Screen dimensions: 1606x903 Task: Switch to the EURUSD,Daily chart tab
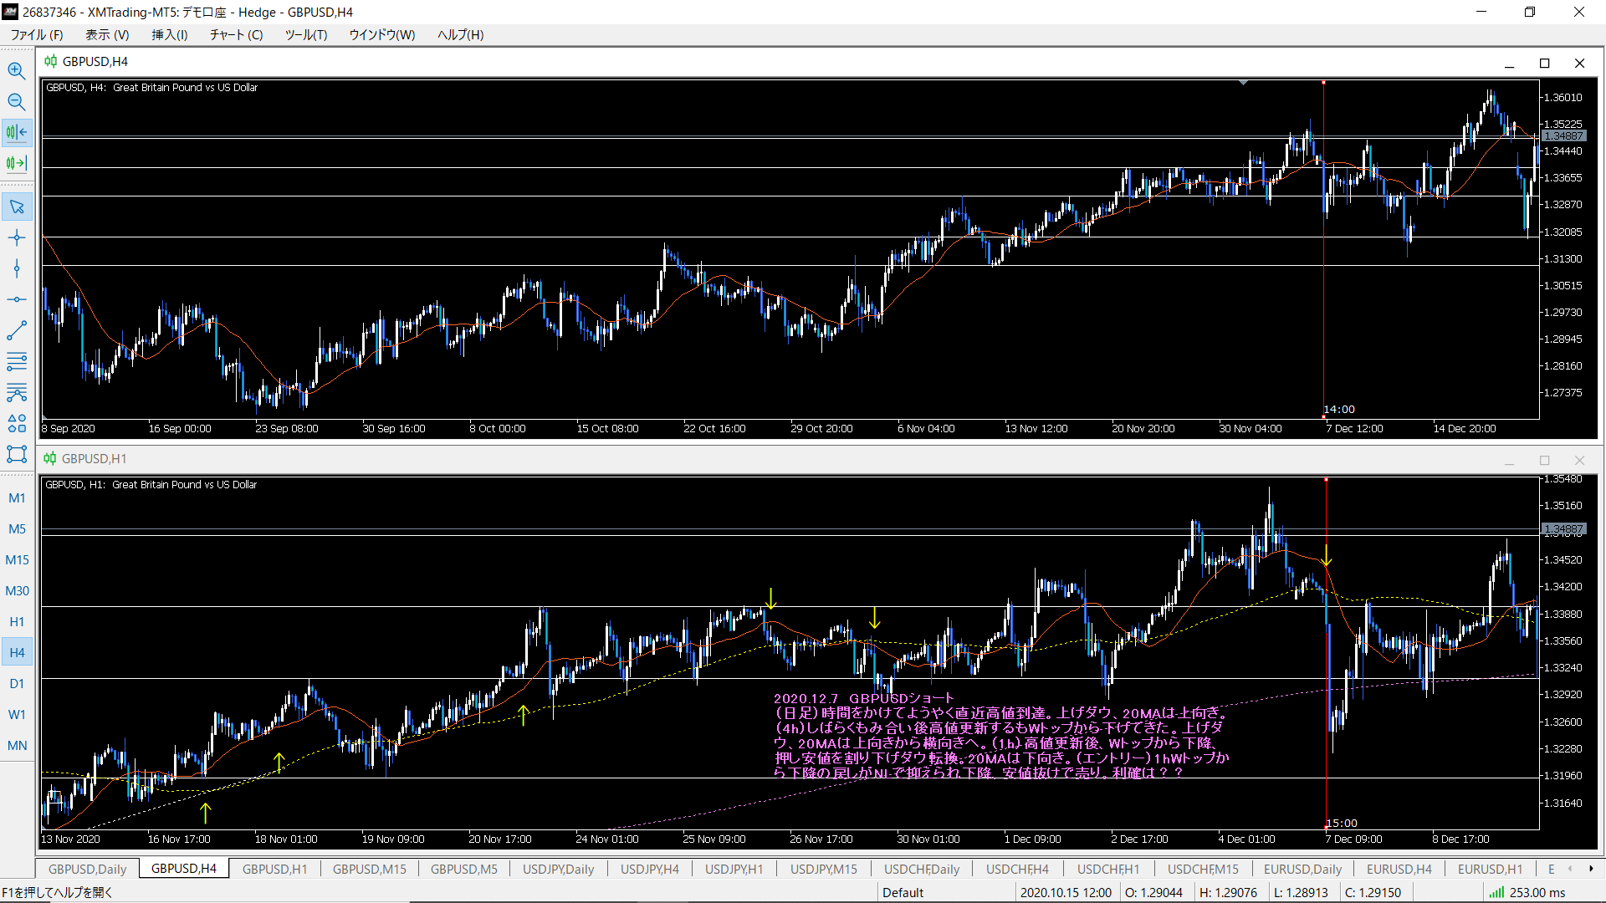pos(1302,869)
